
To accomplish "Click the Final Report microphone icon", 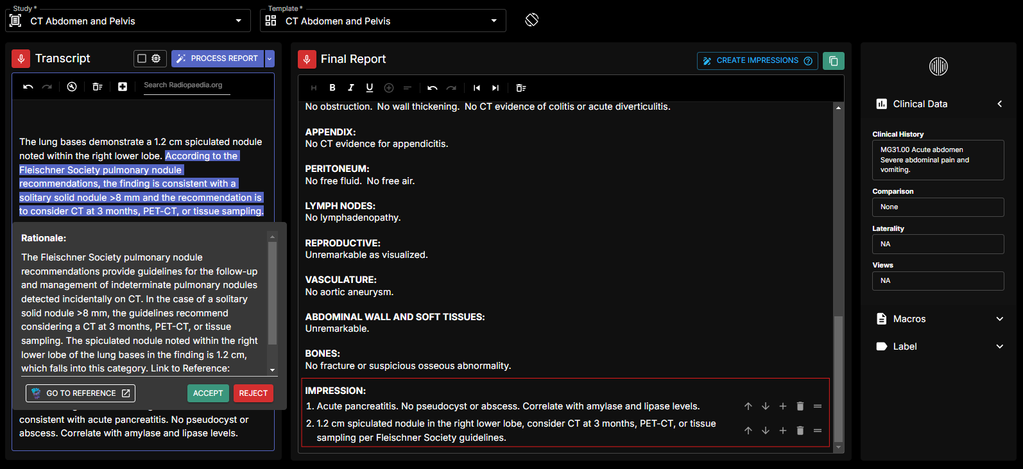I will pos(307,59).
